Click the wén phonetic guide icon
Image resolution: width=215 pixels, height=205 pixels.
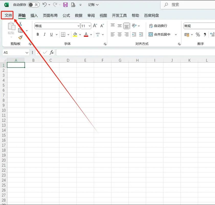pyautogui.click(x=98, y=34)
